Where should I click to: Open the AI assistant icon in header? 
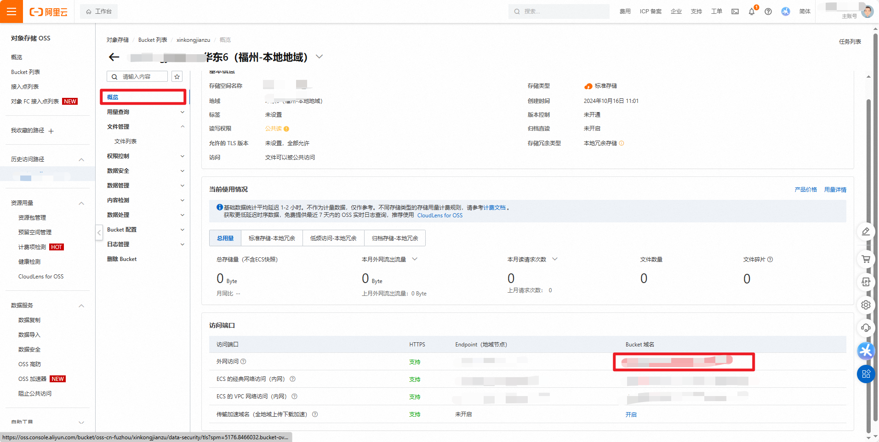[786, 11]
